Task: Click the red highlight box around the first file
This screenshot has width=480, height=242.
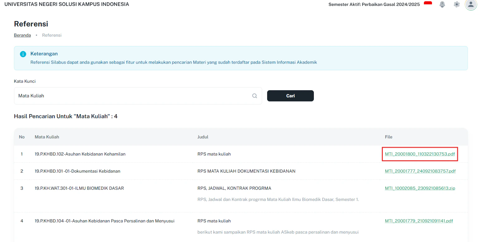Action: tap(420, 154)
